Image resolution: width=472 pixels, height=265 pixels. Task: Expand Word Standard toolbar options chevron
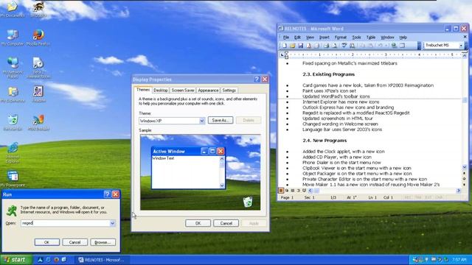[419, 46]
